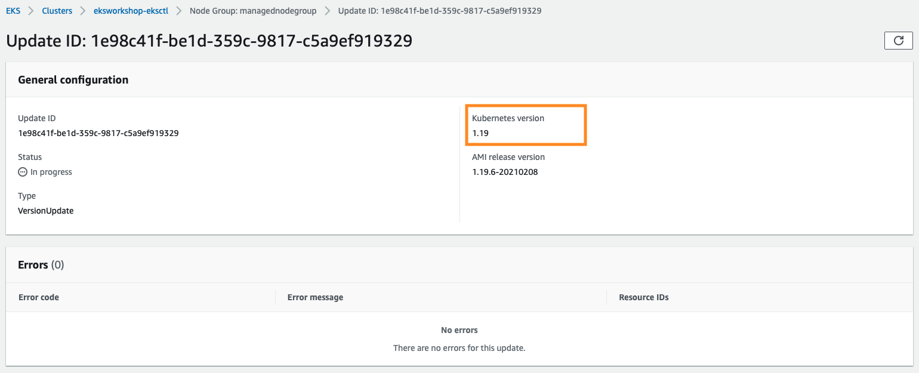Refresh the update details page
The height and width of the screenshot is (373, 919).
pyautogui.click(x=898, y=41)
